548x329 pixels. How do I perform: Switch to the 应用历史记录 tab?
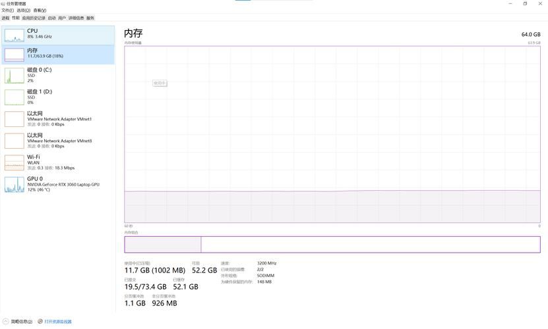coord(34,18)
